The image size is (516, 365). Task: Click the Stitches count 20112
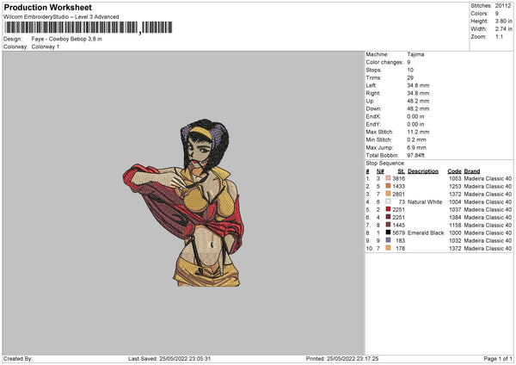pos(503,6)
